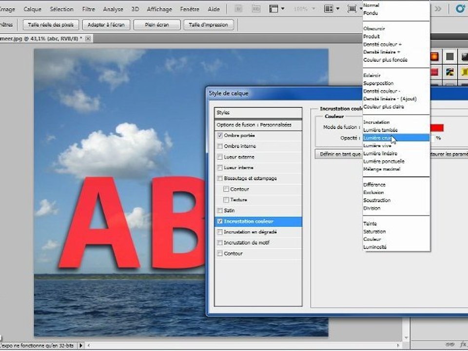
Task: Choose Différence blend mode
Action: coord(374,184)
